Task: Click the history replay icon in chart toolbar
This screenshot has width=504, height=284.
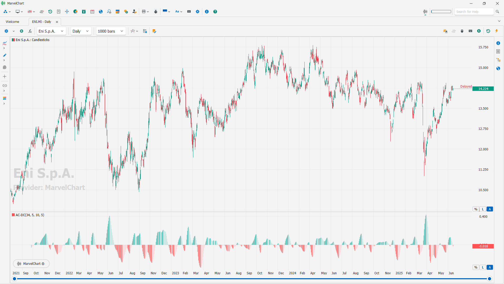Action: (x=488, y=31)
